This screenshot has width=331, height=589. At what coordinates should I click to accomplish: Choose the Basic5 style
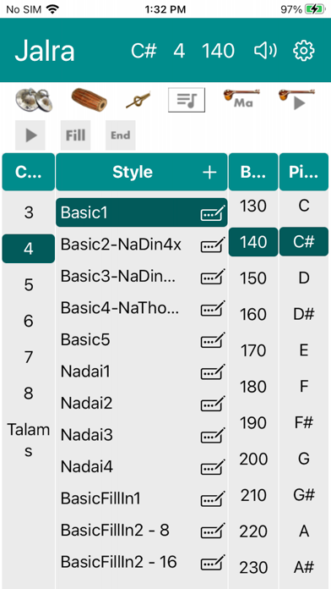pos(85,339)
